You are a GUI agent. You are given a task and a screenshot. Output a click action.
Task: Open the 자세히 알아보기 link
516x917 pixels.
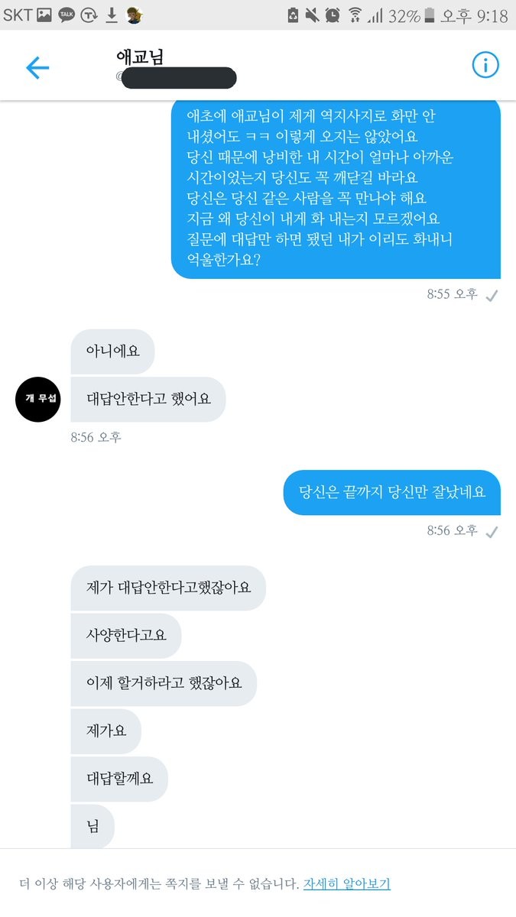pyautogui.click(x=346, y=884)
